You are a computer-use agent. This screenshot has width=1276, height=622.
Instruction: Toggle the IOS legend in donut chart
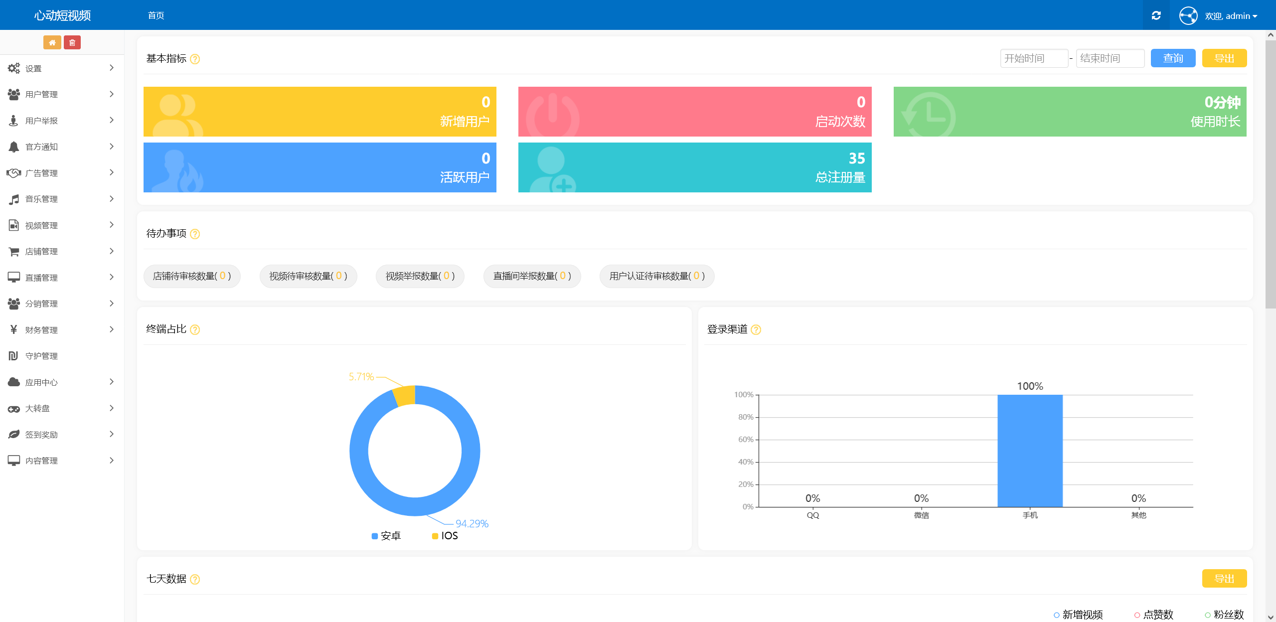[446, 535]
